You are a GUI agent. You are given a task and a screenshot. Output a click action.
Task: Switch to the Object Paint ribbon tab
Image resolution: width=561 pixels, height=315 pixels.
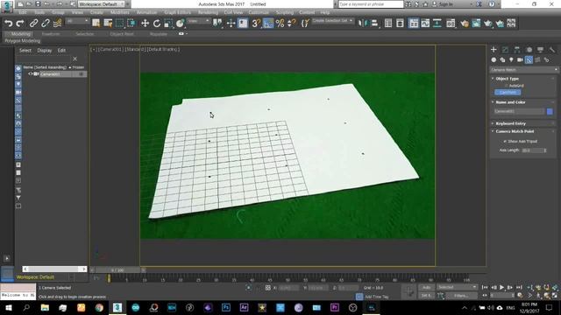[122, 34]
